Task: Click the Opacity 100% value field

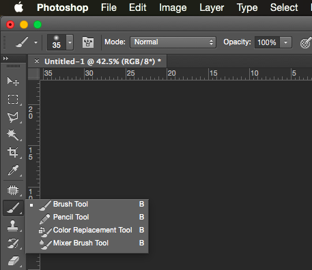Action: tap(267, 42)
